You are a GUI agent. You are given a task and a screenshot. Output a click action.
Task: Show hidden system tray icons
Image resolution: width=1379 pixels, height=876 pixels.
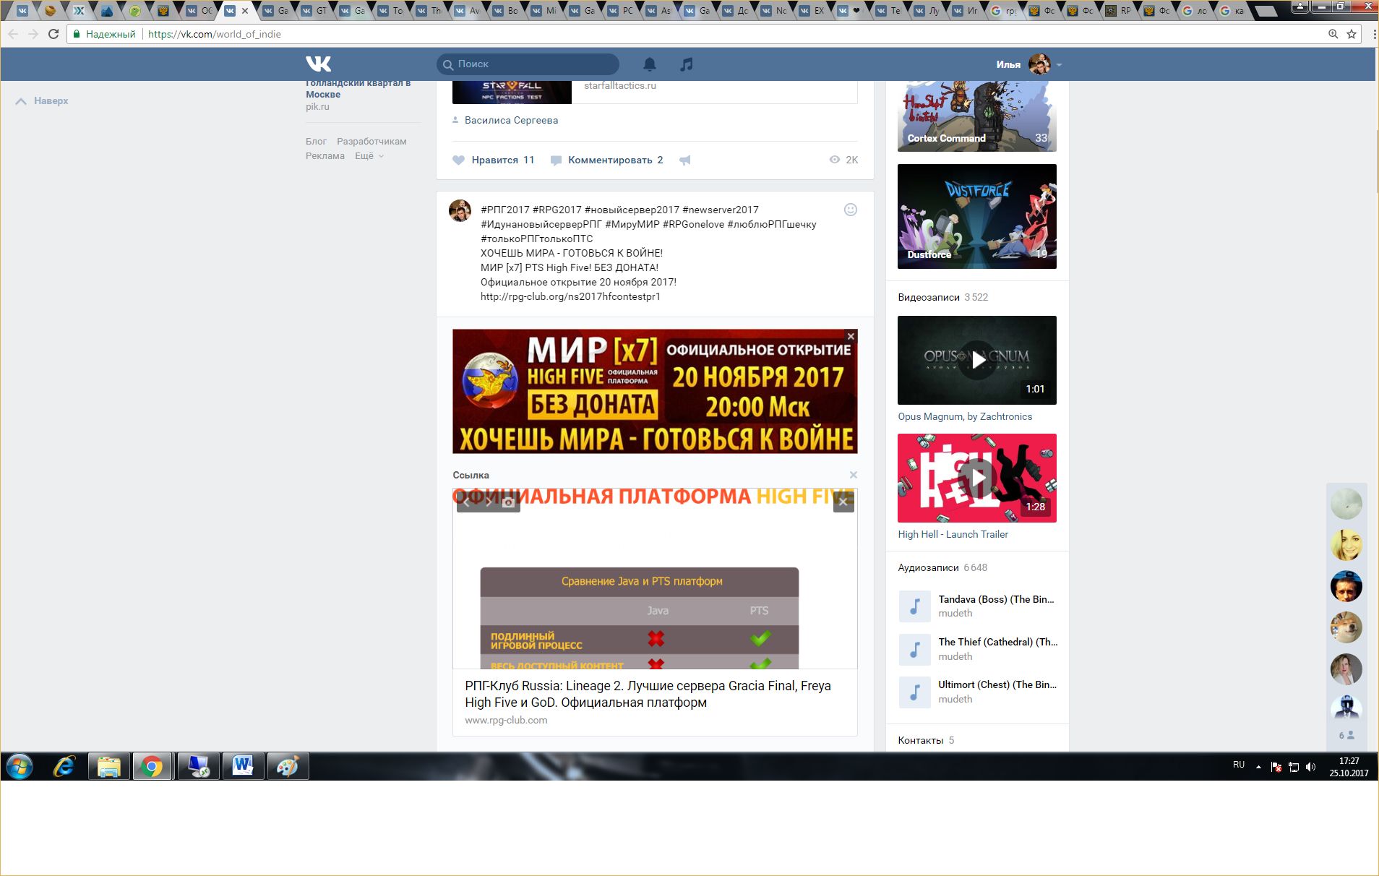coord(1258,767)
